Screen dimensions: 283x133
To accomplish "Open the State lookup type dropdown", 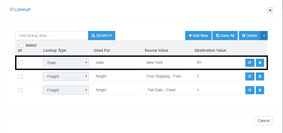I will click(x=66, y=63).
